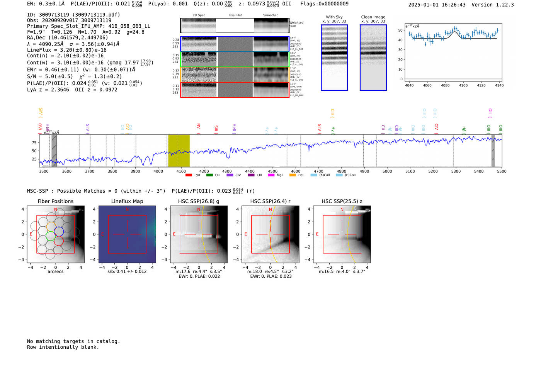This screenshot has height=368, width=541.
Task: Click the Primary Spec_Slot_IFU_AMP line
Action: click(x=89, y=26)
